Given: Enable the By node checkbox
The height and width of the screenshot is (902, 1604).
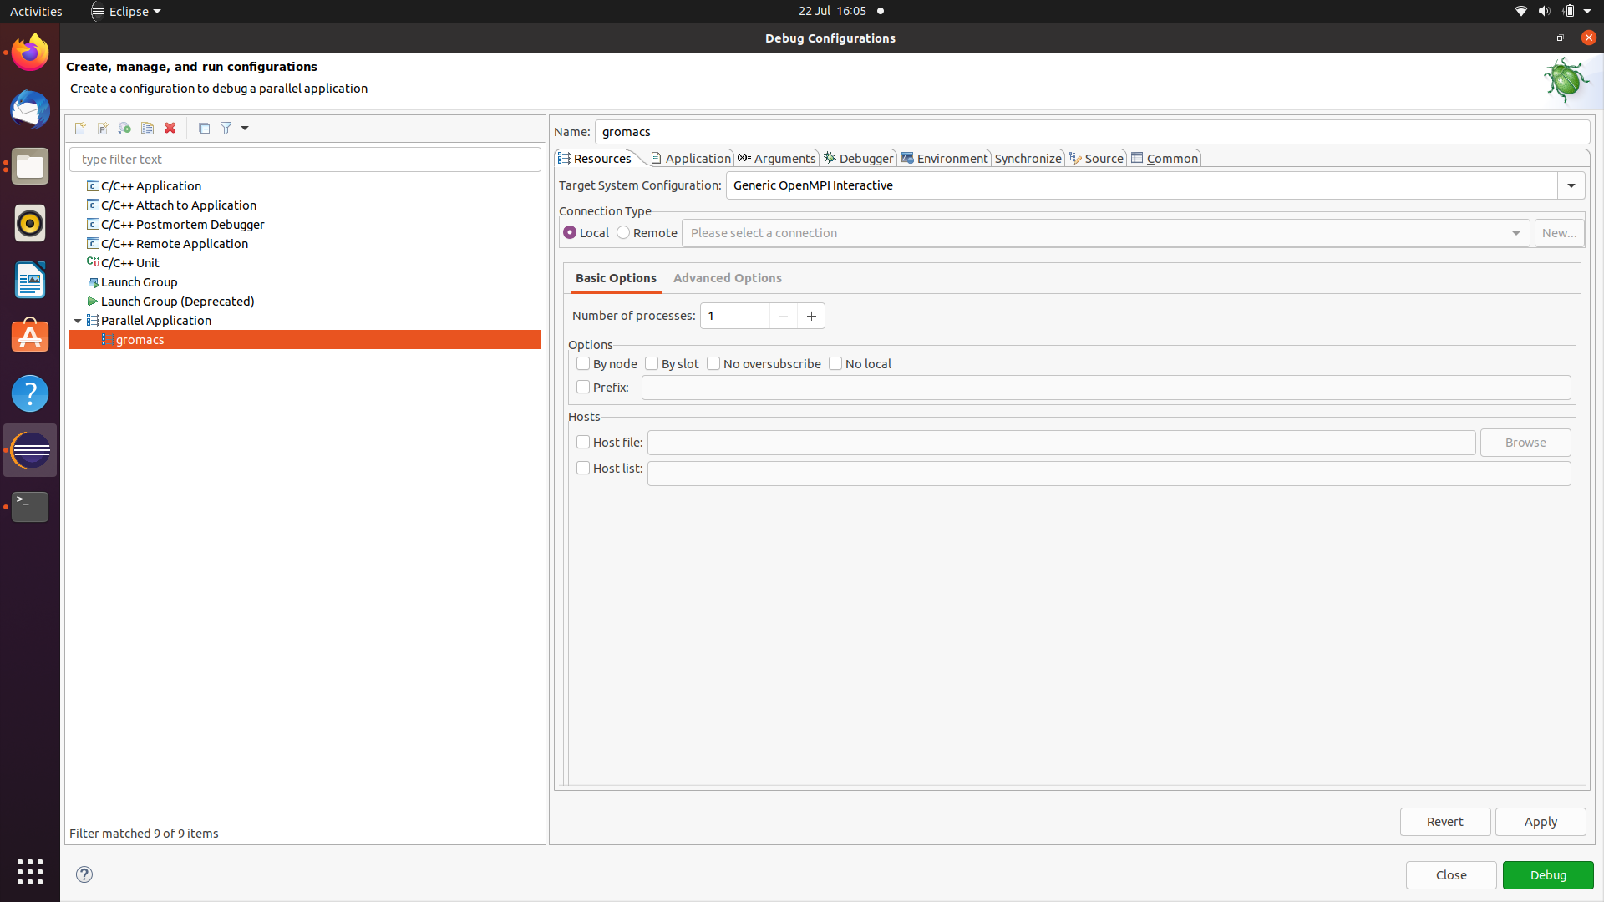Looking at the screenshot, I should 583,363.
